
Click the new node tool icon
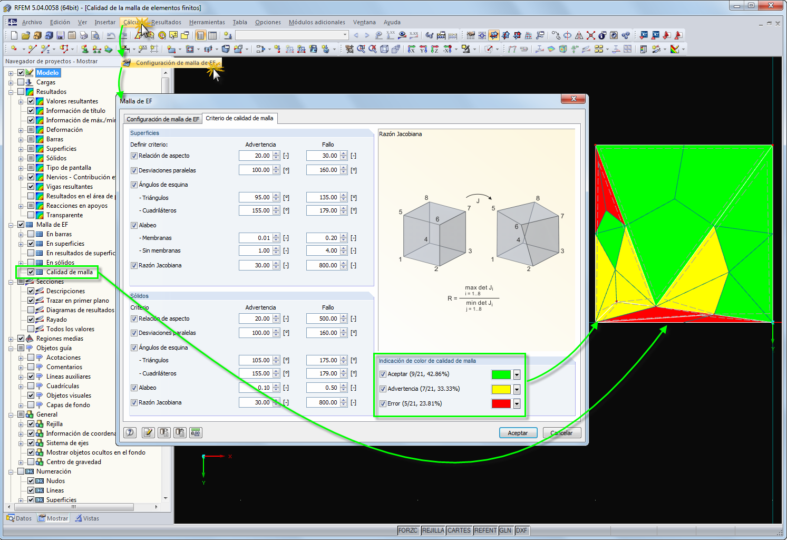pyautogui.click(x=14, y=49)
